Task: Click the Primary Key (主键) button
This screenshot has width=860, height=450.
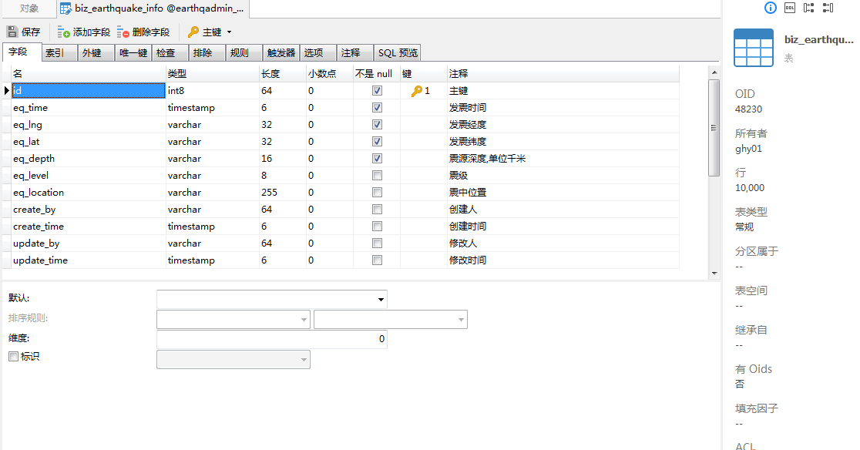Action: click(x=204, y=32)
